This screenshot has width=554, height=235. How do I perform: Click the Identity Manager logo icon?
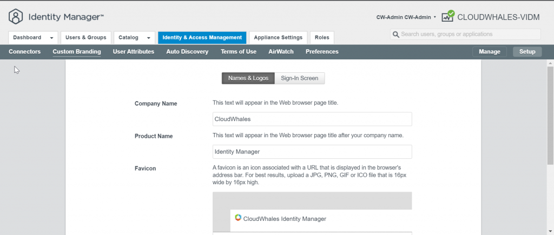[x=16, y=17]
